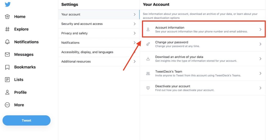268x140 pixels.
Task: Click the More circle-dots icon
Action: pyautogui.click(x=7, y=105)
